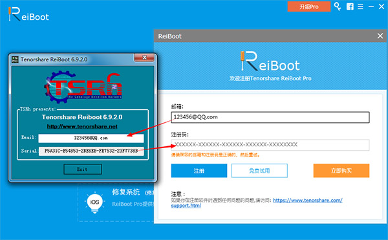
Task: Click the ReiBoot logo in top-left
Action: [28, 14]
